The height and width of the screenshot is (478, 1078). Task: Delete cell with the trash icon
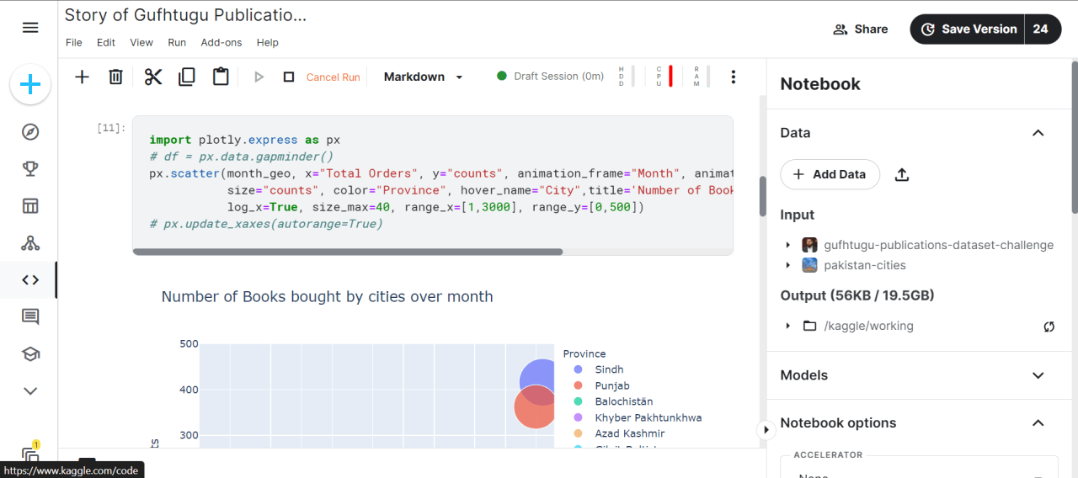tap(116, 77)
